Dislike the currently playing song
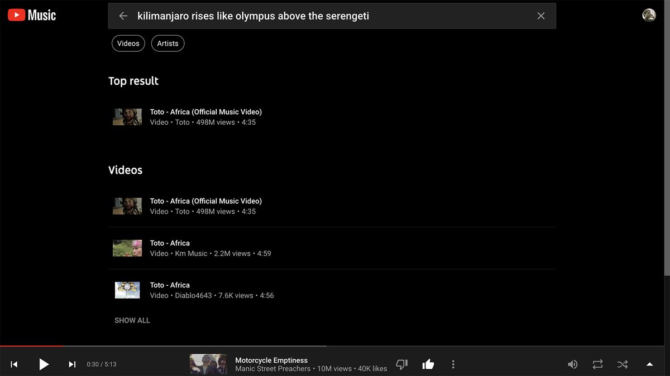 tap(401, 364)
